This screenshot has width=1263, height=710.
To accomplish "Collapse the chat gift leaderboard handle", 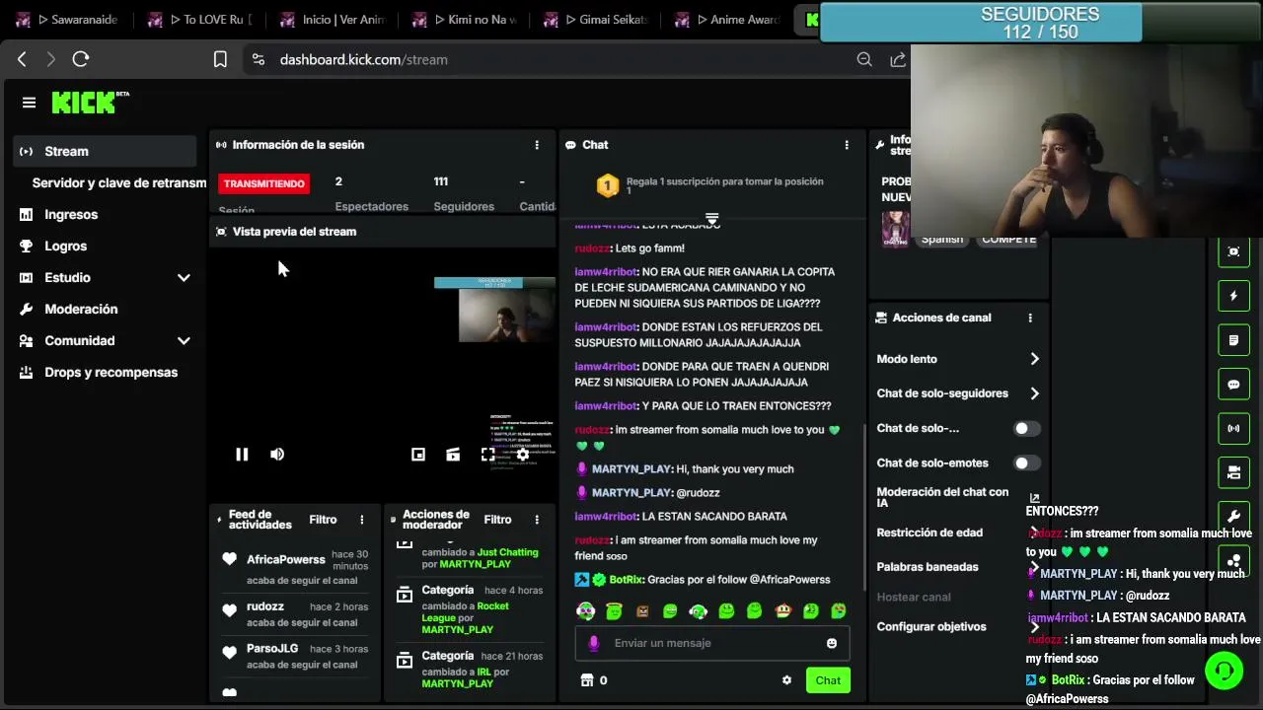I will tap(711, 218).
